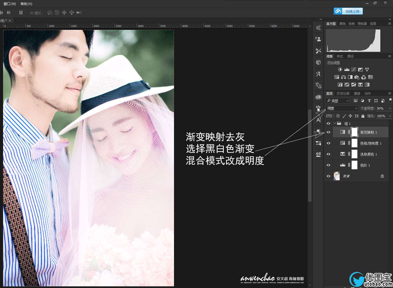Open the 帮助(H) menu
This screenshot has width=393, height=288.
tap(26, 4)
